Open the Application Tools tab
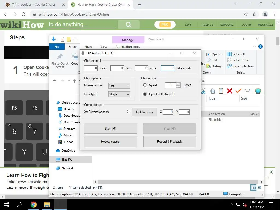Screen dimensions: 280x210 (x=128, y=46)
